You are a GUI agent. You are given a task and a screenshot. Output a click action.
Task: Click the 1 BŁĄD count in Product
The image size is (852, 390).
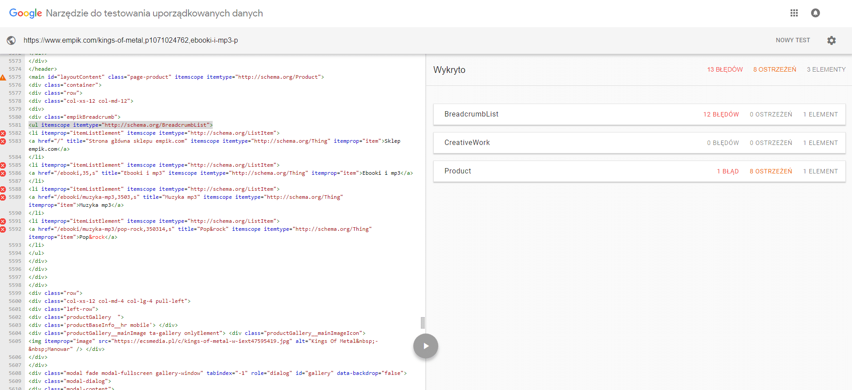coord(727,171)
